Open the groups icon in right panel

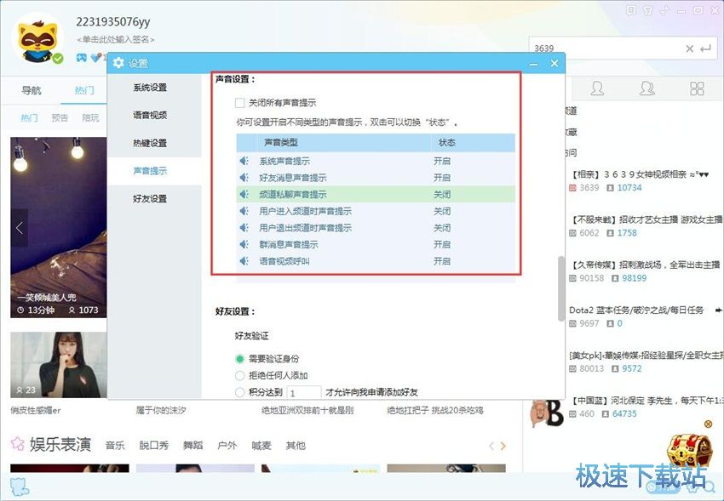coord(646,88)
